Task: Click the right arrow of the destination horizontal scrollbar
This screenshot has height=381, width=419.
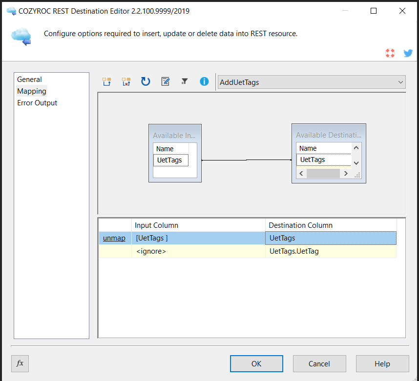Action: [346, 174]
